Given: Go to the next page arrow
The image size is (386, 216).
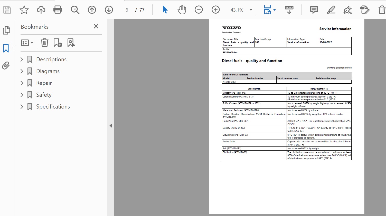Looking at the screenshot, I should [109, 10].
